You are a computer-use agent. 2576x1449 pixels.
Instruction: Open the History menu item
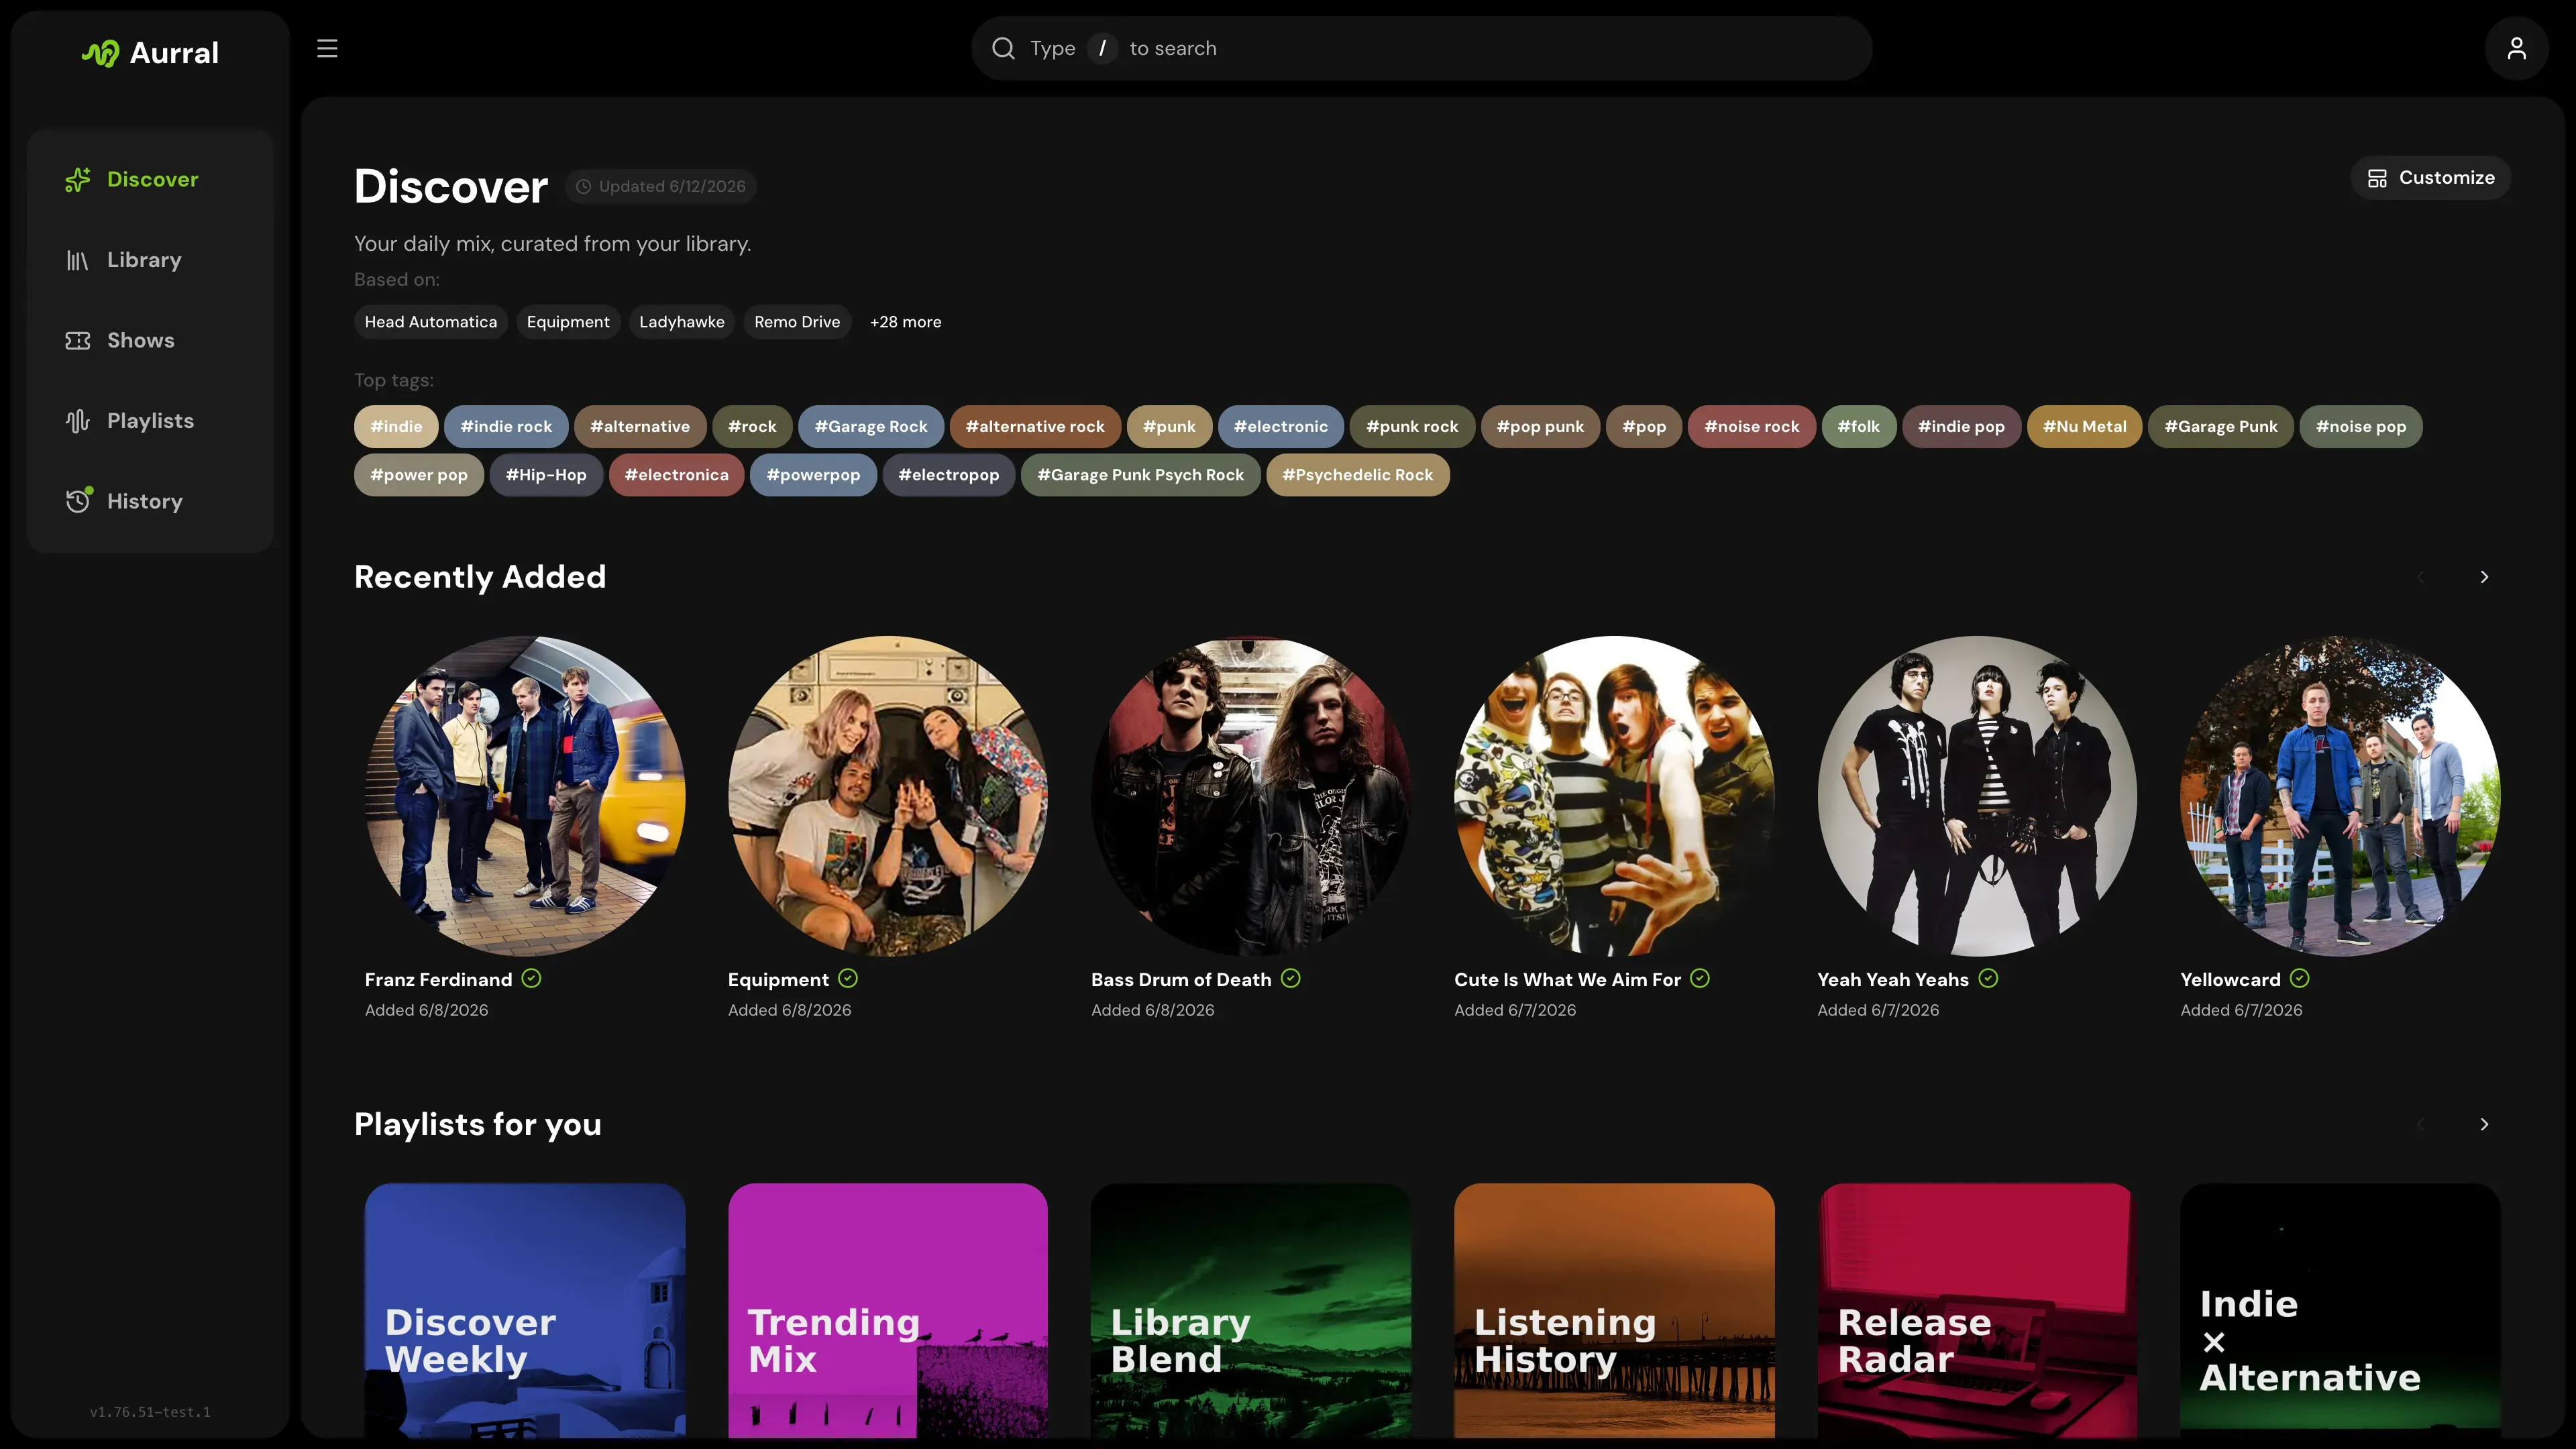(150, 501)
